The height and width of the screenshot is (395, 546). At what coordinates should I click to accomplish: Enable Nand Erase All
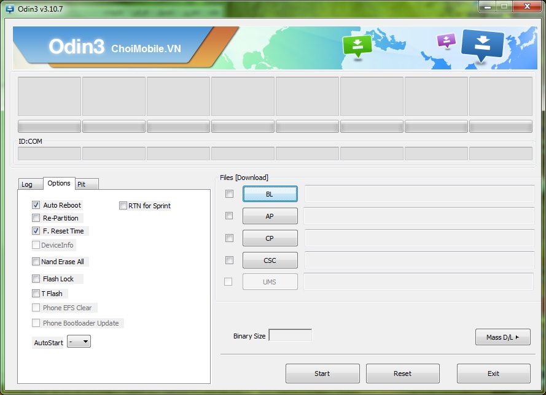pos(36,261)
